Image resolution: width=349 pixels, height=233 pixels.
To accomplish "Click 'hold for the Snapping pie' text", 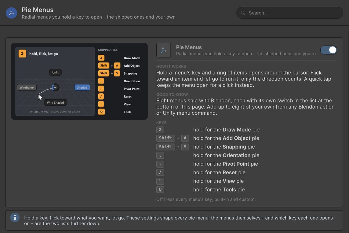I will [224, 147].
